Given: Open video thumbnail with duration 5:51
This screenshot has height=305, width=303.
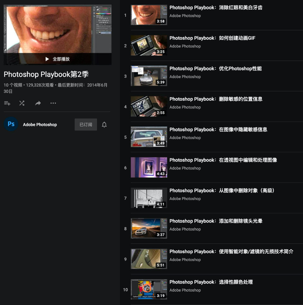Looking at the screenshot, I should click(x=149, y=259).
